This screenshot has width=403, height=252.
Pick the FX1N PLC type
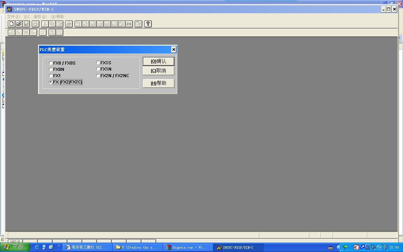[x=98, y=69]
